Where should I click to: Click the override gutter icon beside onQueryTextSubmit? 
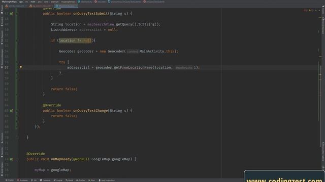tap(11, 14)
